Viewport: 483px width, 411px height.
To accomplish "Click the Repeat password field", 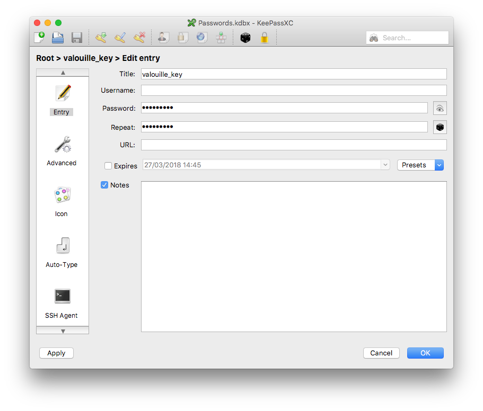I will click(284, 127).
